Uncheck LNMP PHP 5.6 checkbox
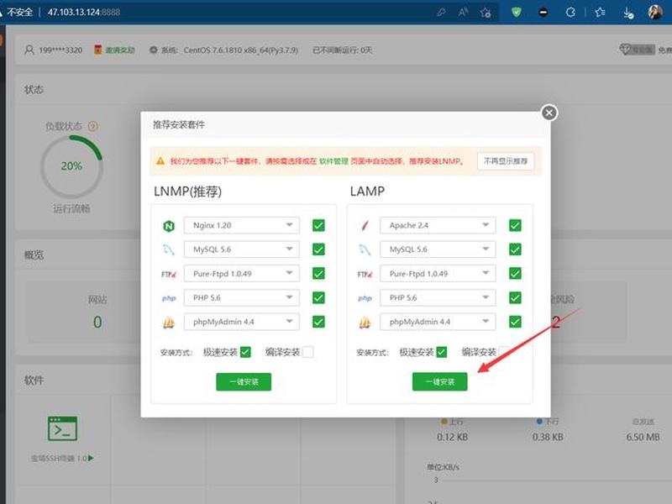672x504 pixels. coord(318,298)
